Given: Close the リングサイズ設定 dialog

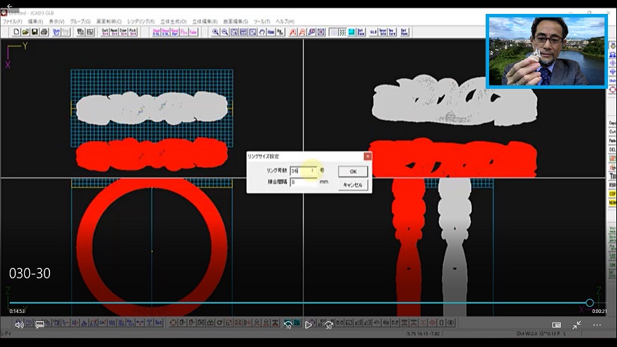Looking at the screenshot, I should [368, 156].
